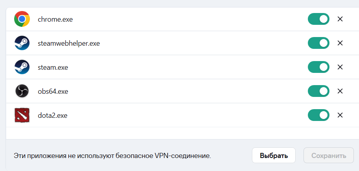Select the dota2.exe row label
This screenshot has height=171, width=359.
pyautogui.click(x=52, y=115)
